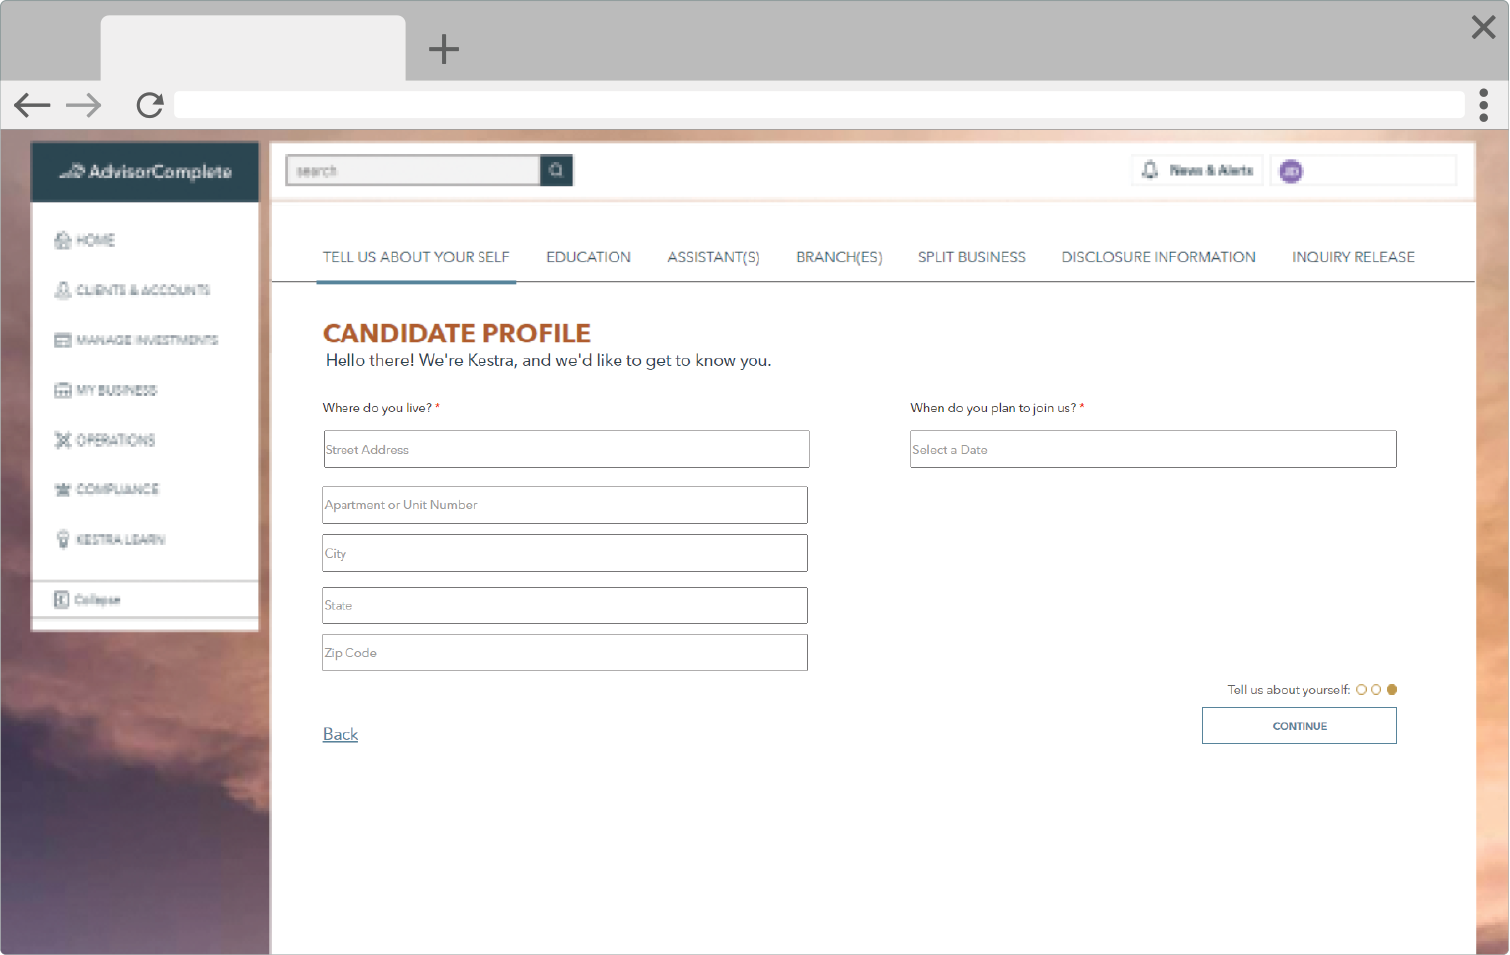The width and height of the screenshot is (1510, 955).
Task: Open the State selection field
Action: coord(564,606)
